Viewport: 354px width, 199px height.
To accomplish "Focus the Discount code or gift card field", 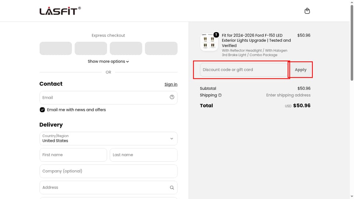I will [x=244, y=70].
